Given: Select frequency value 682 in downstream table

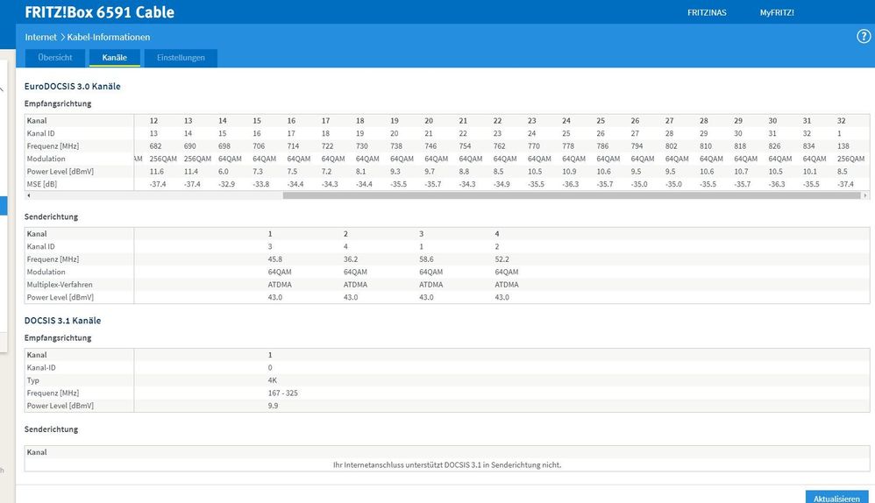Looking at the screenshot, I should (155, 146).
